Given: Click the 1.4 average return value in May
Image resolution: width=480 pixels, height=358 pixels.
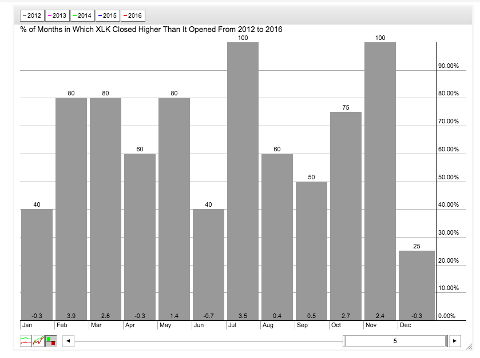Looking at the screenshot, I should pos(174,316).
